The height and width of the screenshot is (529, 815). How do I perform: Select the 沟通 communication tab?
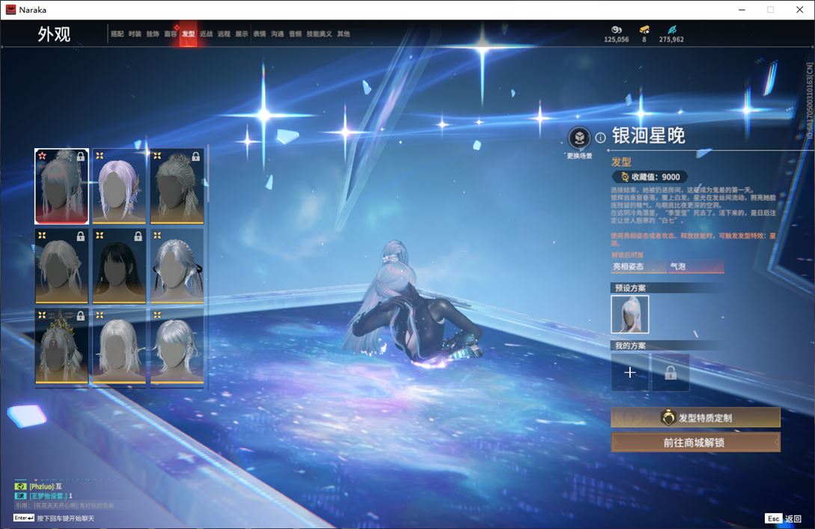tap(278, 34)
